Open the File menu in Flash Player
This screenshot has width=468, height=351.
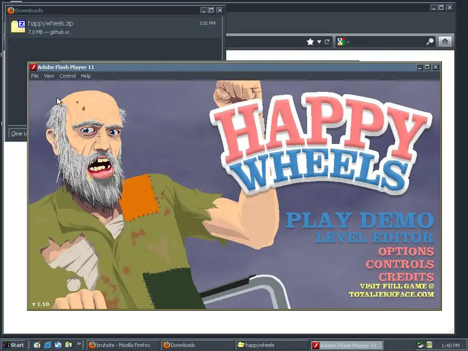tap(35, 76)
